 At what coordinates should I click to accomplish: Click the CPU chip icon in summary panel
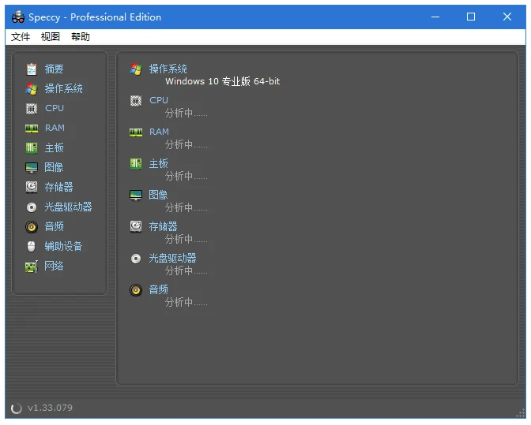pyautogui.click(x=136, y=101)
